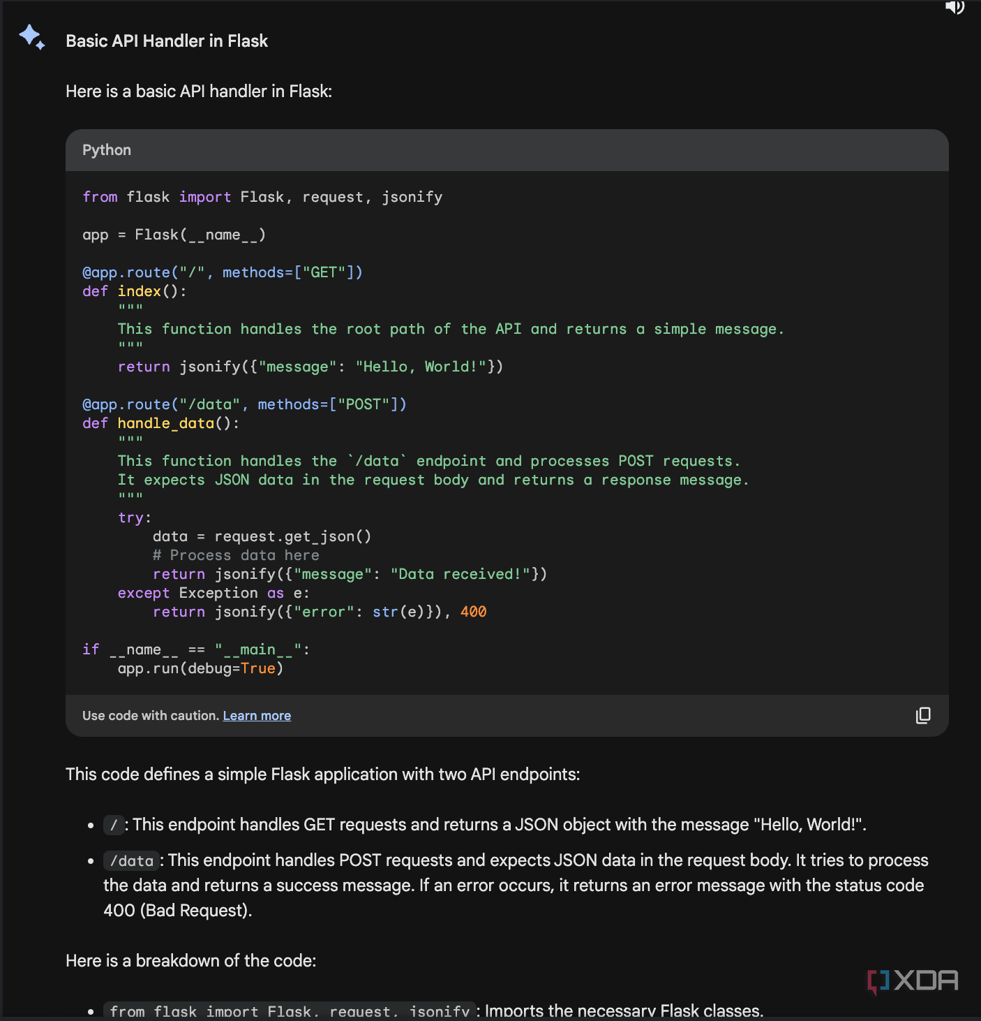Click the '/data' inline code chip in bullet list

(131, 860)
